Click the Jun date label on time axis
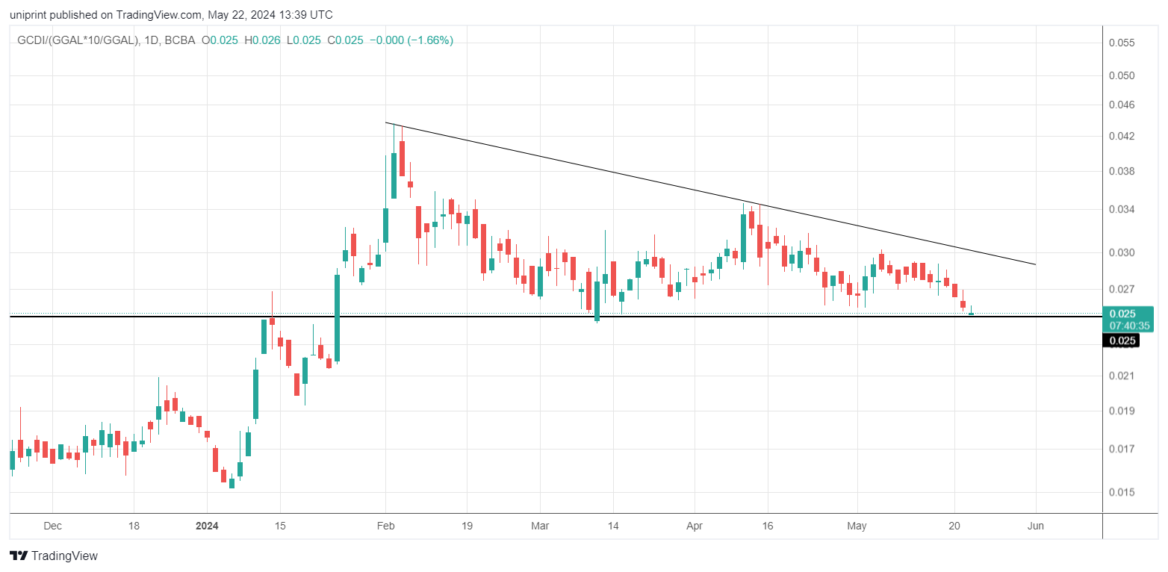1168x572 pixels. (1036, 526)
